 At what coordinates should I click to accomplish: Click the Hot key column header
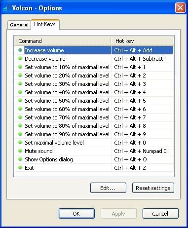(x=142, y=41)
